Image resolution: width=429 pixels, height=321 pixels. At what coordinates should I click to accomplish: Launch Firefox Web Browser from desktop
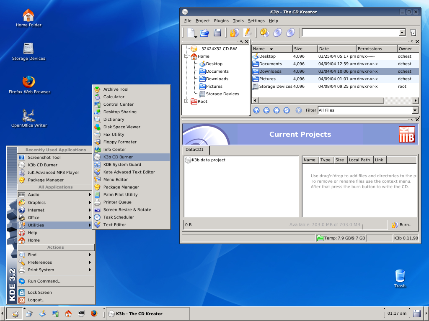29,85
